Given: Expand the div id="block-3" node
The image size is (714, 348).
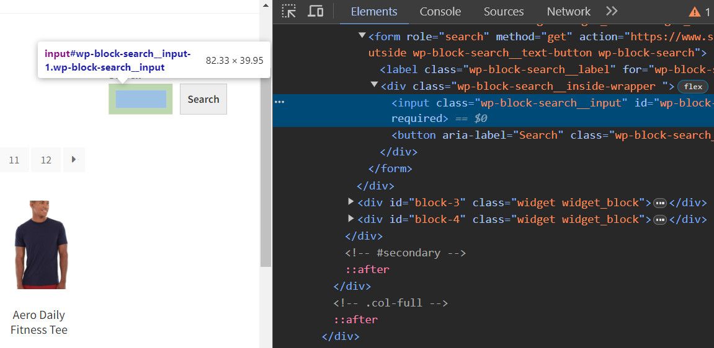Looking at the screenshot, I should 350,201.
